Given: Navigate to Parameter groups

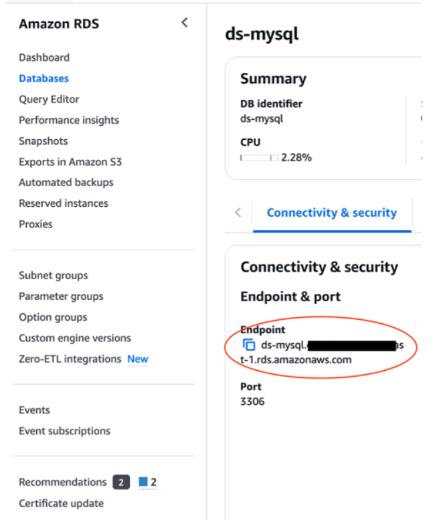Looking at the screenshot, I should pyautogui.click(x=61, y=296).
